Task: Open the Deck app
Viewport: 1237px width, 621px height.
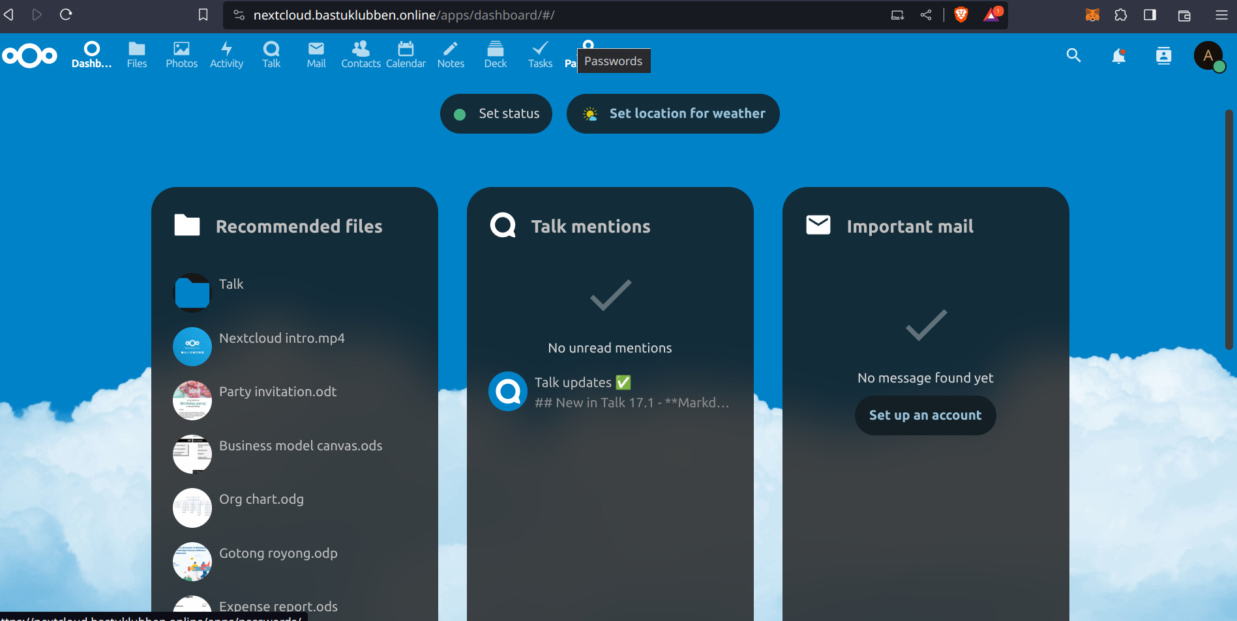Action: [495, 55]
